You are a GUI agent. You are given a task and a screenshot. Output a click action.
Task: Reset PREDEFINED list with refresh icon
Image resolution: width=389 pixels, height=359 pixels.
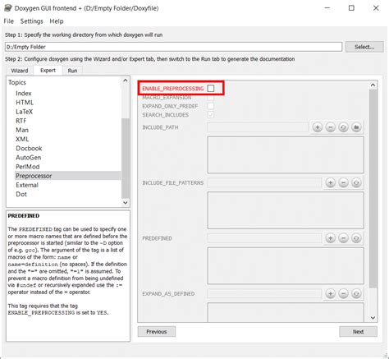[356, 238]
